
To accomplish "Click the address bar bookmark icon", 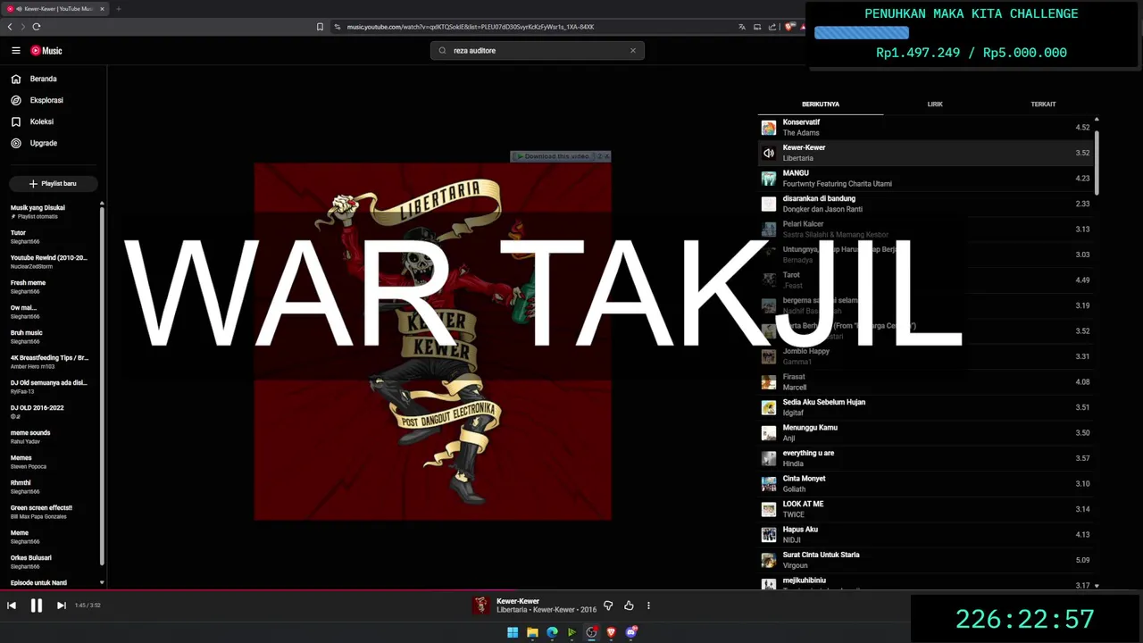I will click(x=320, y=27).
